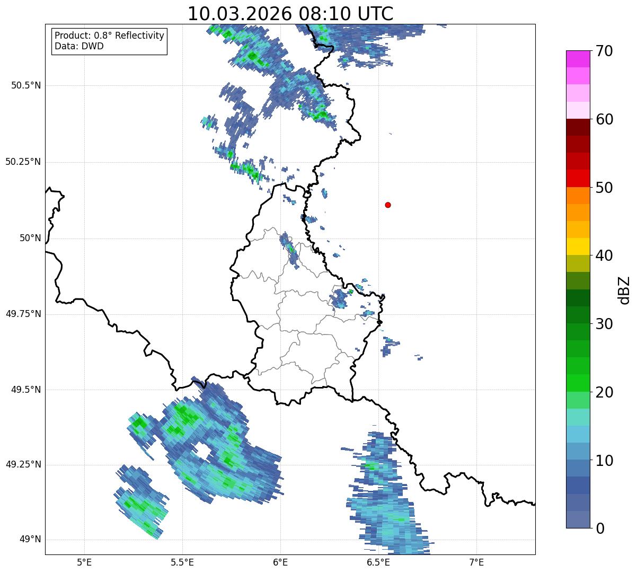Click "Product: 0.8° Reflectivity" label
637x573 pixels.
coord(110,36)
